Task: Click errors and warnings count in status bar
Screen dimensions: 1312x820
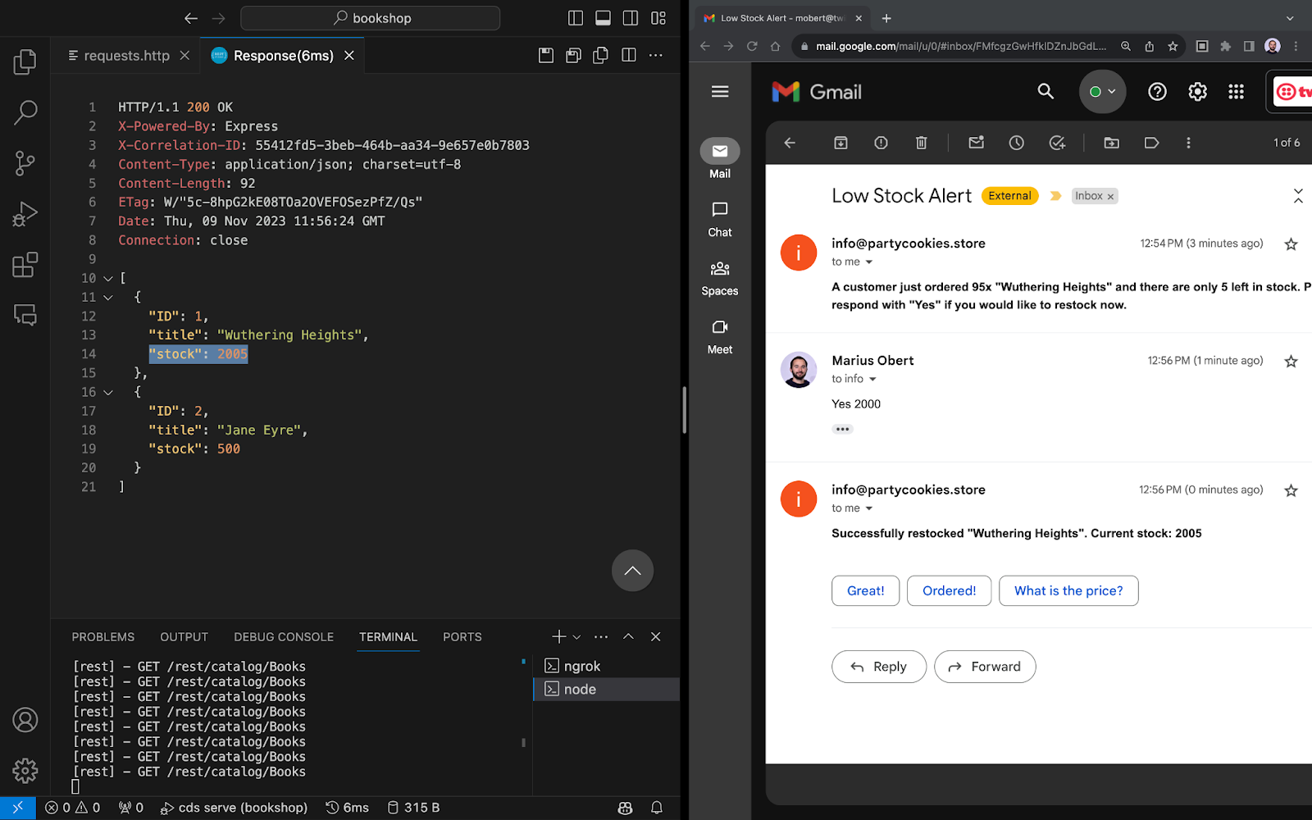Action: point(73,808)
